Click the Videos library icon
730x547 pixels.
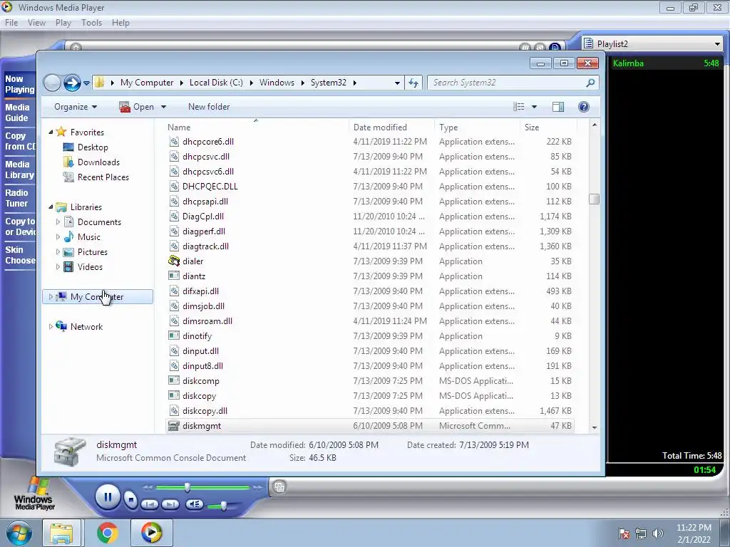[x=68, y=267]
